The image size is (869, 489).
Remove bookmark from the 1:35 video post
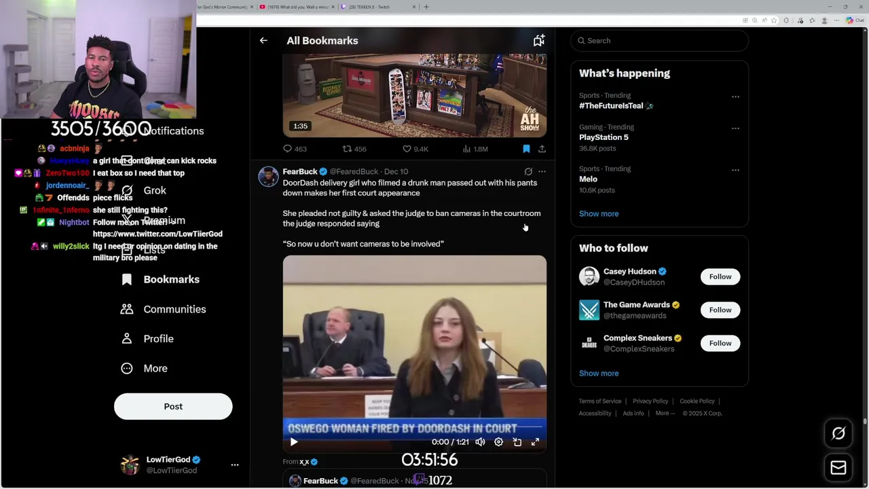526,149
